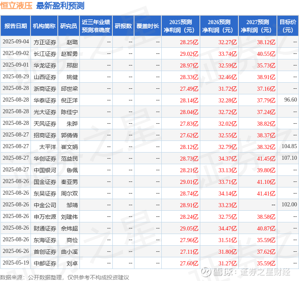Select the 华泰证券 institution cell
Screen dimensions: 299x281
coord(45,100)
